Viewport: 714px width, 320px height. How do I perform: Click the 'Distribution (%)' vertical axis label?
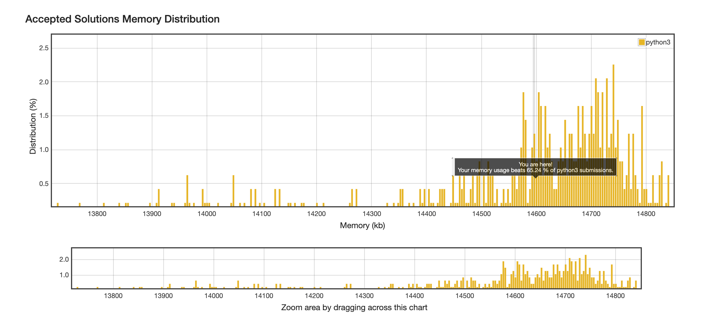click(x=33, y=126)
